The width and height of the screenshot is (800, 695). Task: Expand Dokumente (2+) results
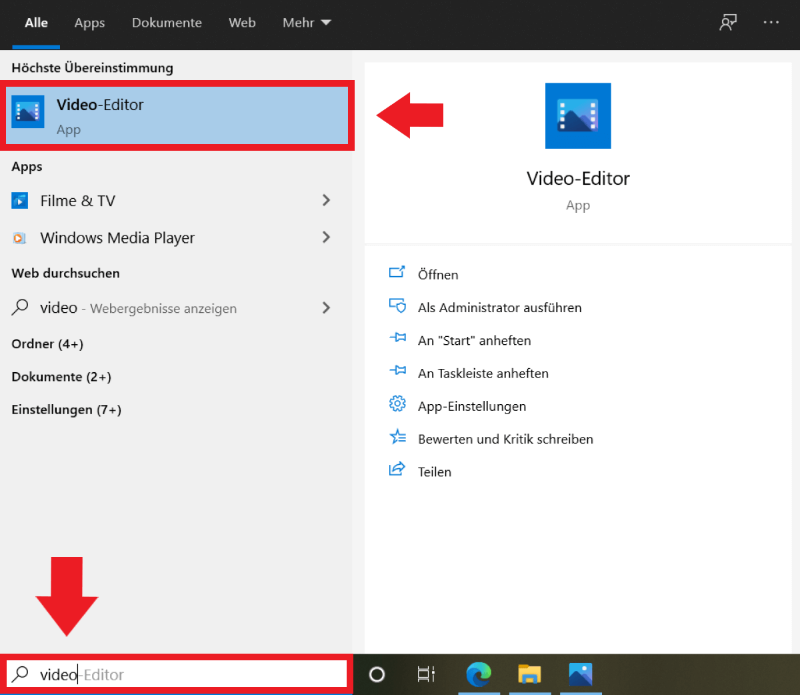tap(61, 377)
